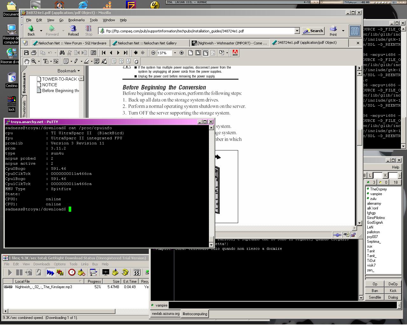
Task: Click the zoom out minus icon
Action: click(x=153, y=53)
